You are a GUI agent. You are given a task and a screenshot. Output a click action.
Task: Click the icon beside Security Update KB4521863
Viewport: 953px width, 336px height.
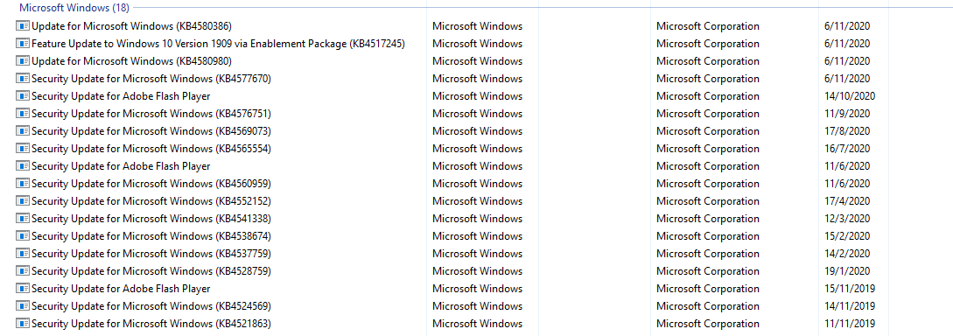[23, 324]
